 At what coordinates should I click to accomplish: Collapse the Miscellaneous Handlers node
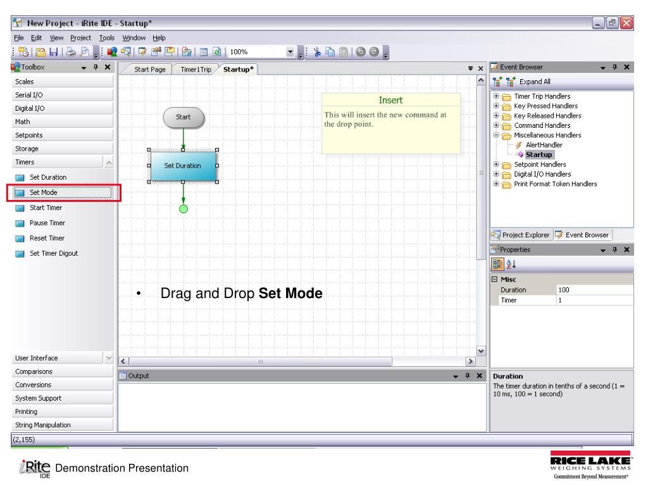point(496,135)
